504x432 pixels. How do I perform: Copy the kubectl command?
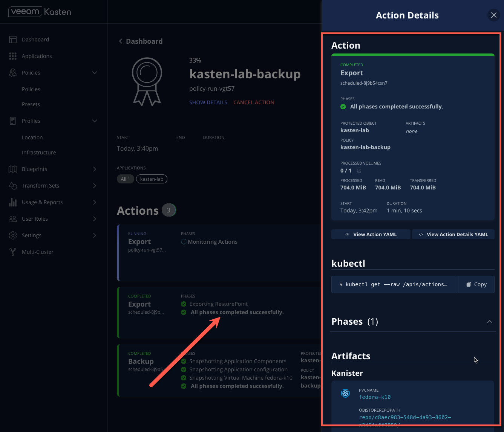[476, 284]
